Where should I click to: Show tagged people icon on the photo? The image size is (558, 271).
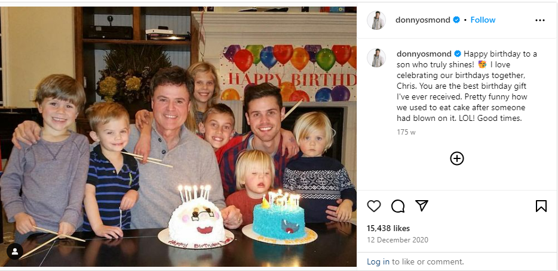click(15, 251)
